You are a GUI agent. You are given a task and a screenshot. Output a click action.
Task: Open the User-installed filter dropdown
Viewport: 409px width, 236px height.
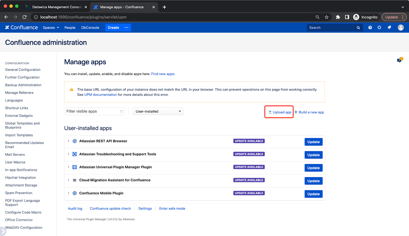point(158,111)
